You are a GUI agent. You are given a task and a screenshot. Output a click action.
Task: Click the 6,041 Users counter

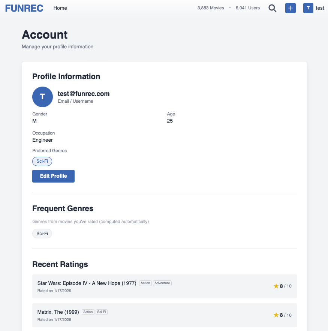pos(248,8)
